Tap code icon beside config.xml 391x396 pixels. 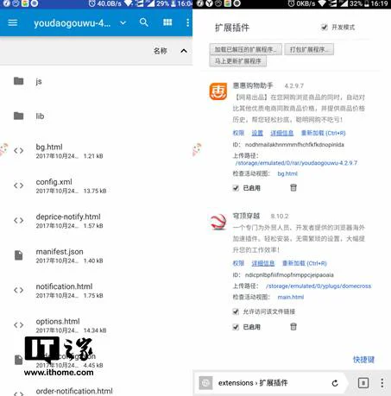coord(19,185)
